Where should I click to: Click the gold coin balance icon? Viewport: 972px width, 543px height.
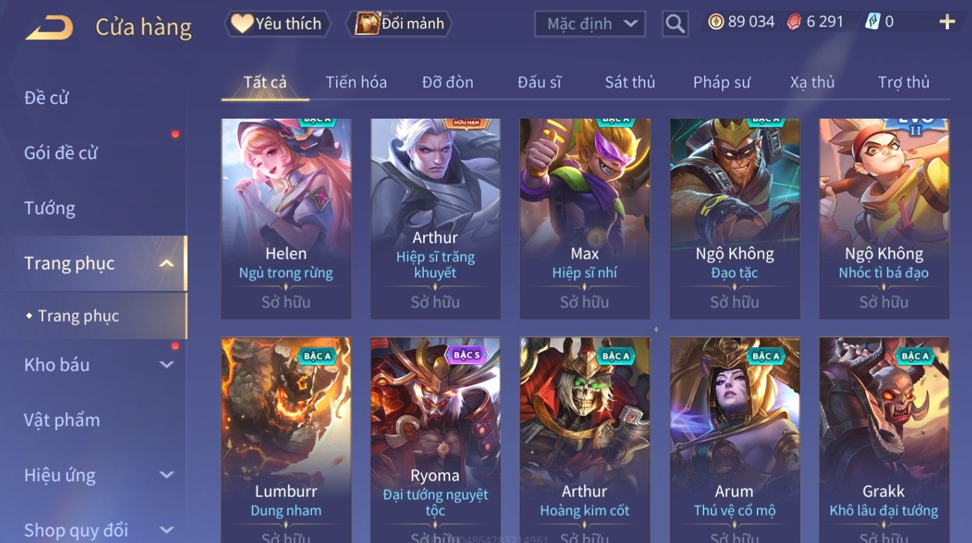pyautogui.click(x=716, y=22)
